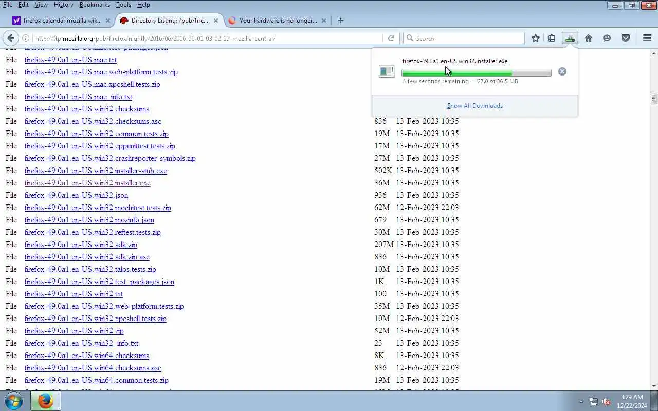
Task: Open firefox-49.0a1.en-US.win32.installer-stub.exe link
Action: point(96,171)
